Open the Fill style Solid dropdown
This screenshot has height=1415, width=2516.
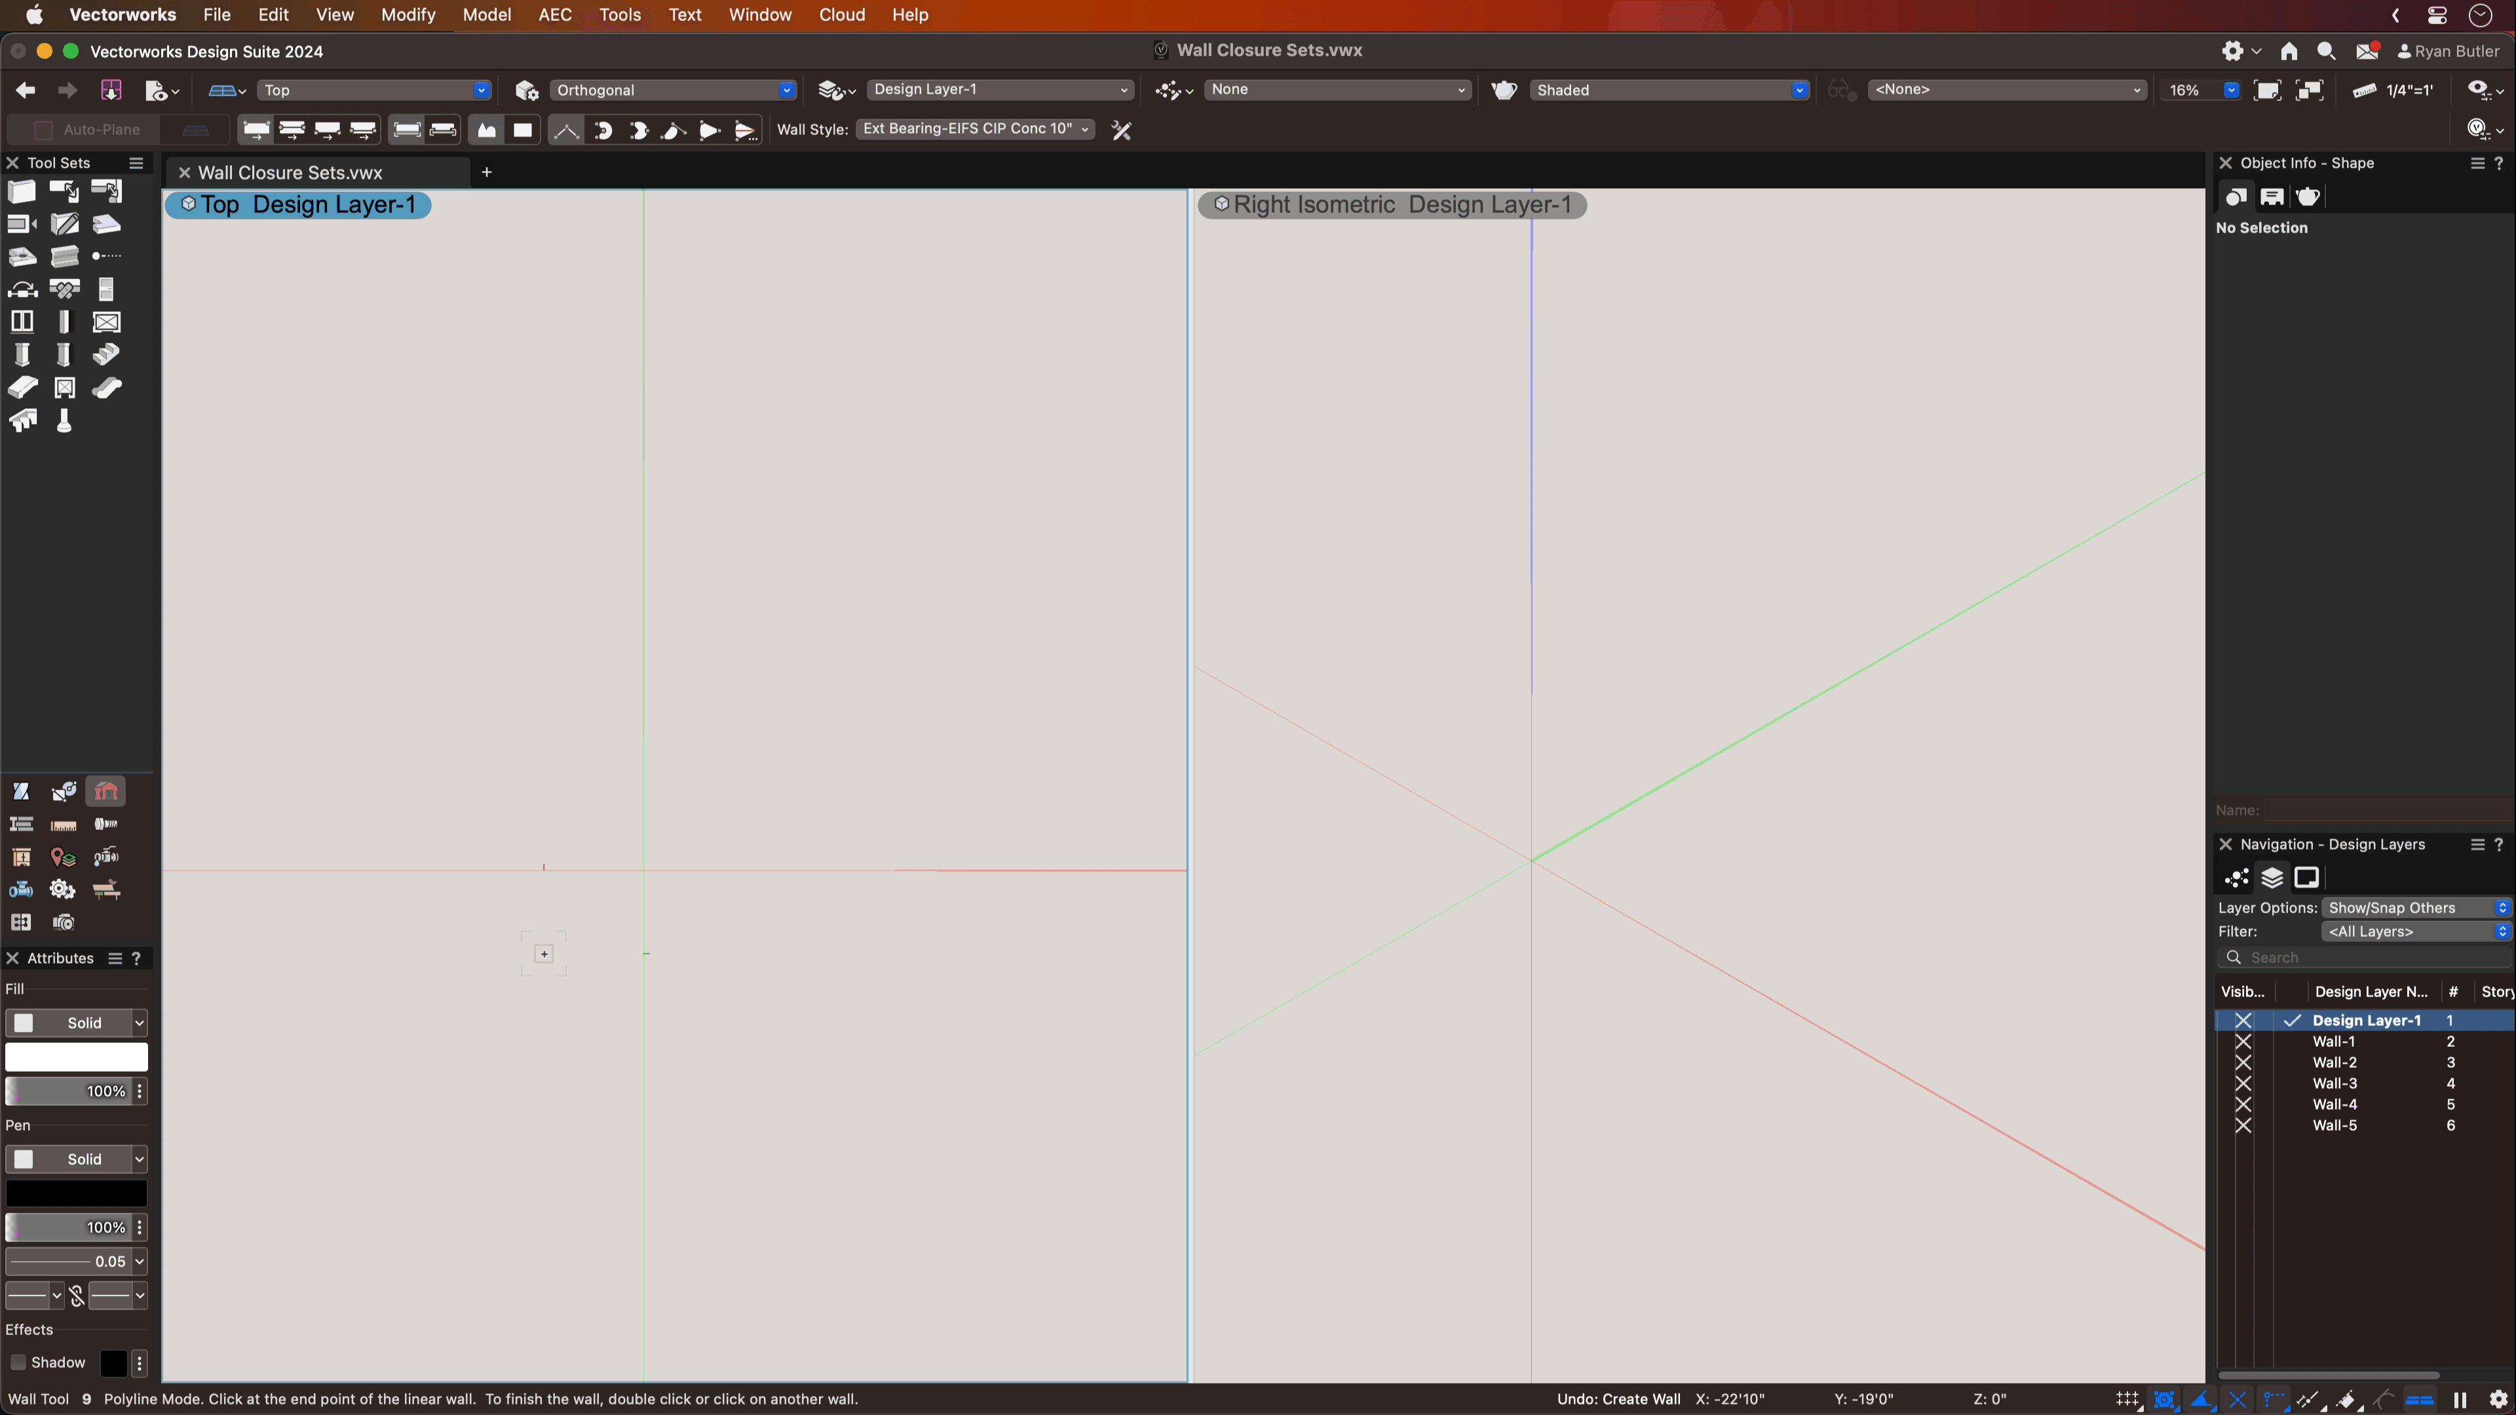tap(76, 1023)
